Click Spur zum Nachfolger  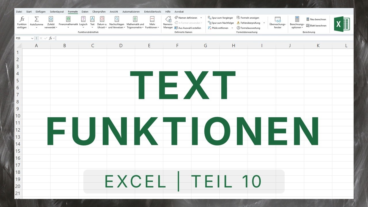(221, 23)
